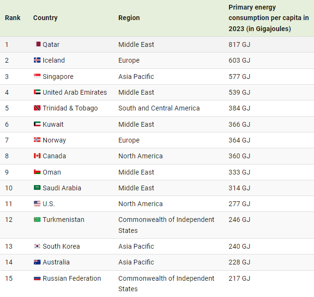Screen dimensions: 314x297
Task: Select the text United Arab Emirates
Action: point(75,92)
